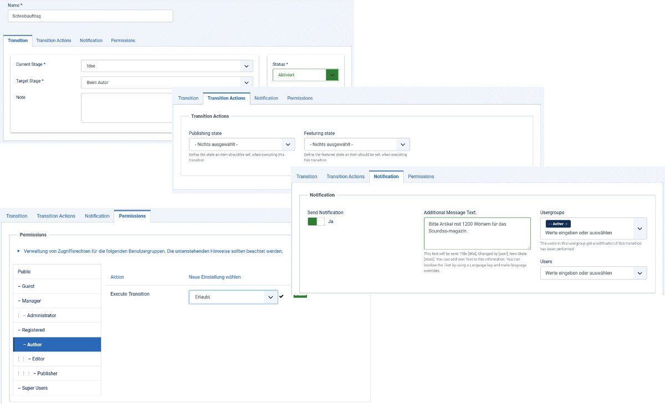This screenshot has width=665, height=404.
Task: Open the Usergroups selection dropdown
Action: click(594, 228)
